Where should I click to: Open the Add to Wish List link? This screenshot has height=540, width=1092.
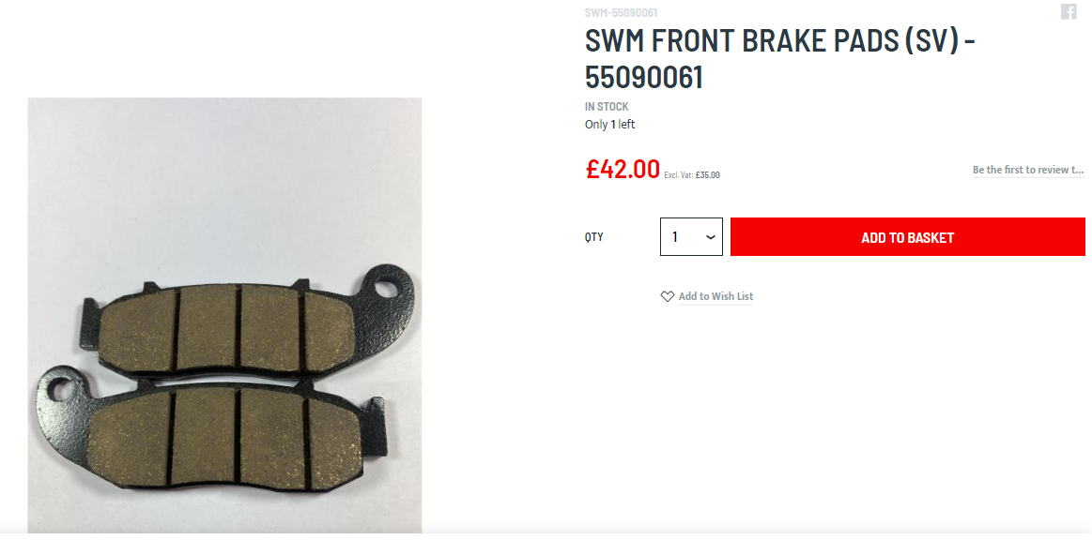(715, 297)
